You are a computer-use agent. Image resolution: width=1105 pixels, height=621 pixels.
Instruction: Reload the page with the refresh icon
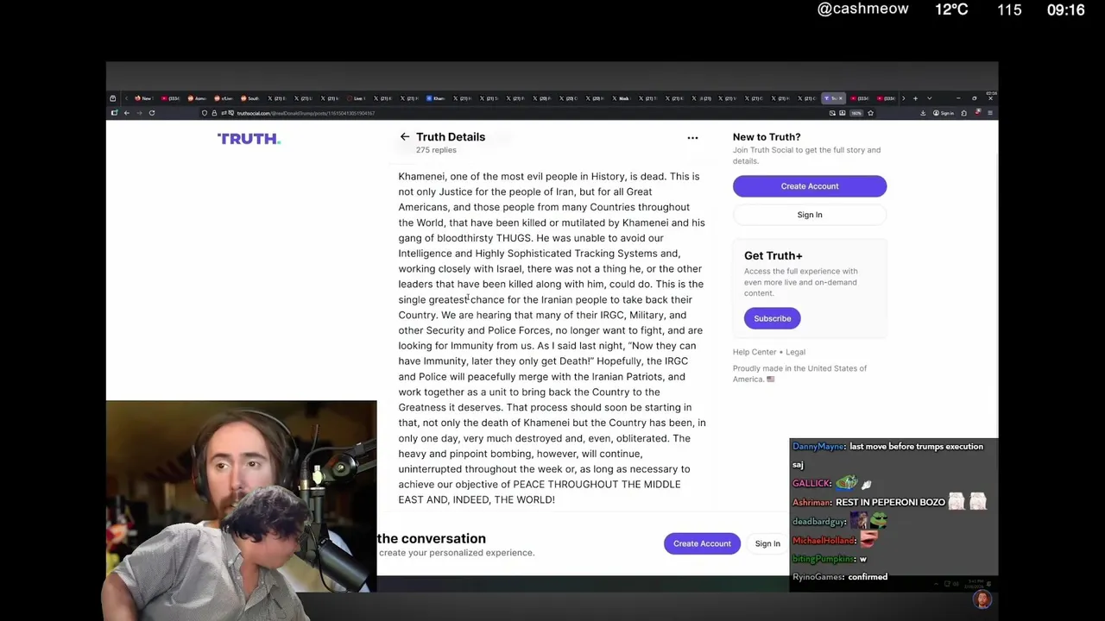(151, 113)
